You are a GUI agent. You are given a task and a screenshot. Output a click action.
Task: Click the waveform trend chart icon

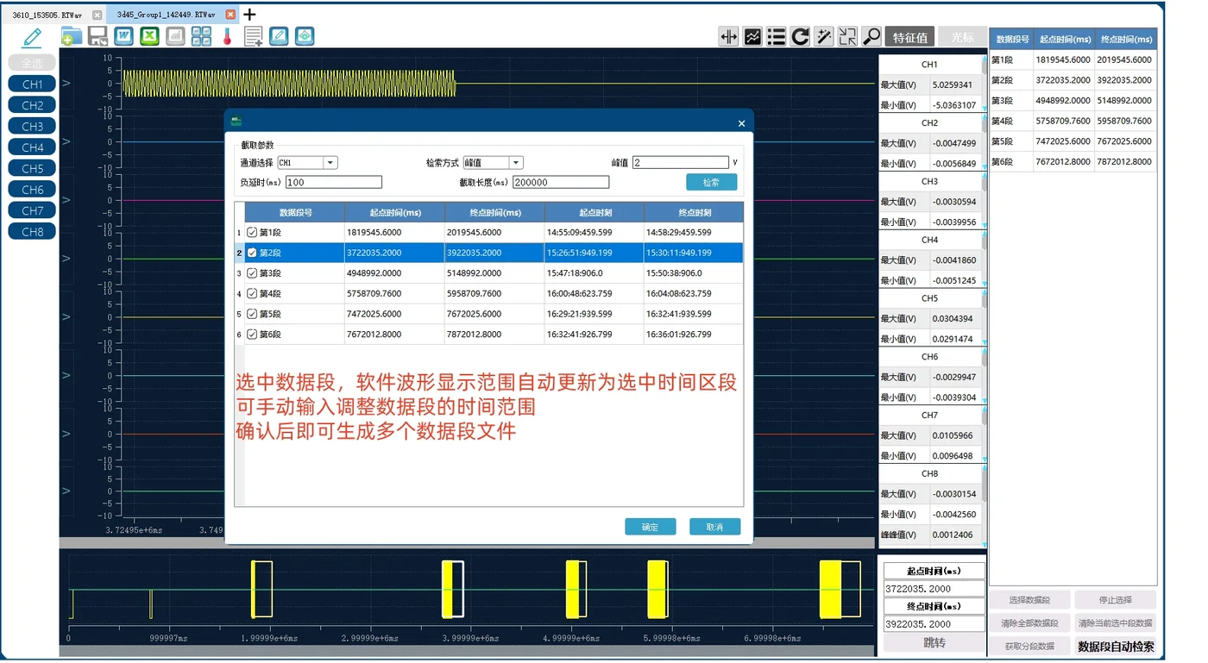click(x=752, y=36)
